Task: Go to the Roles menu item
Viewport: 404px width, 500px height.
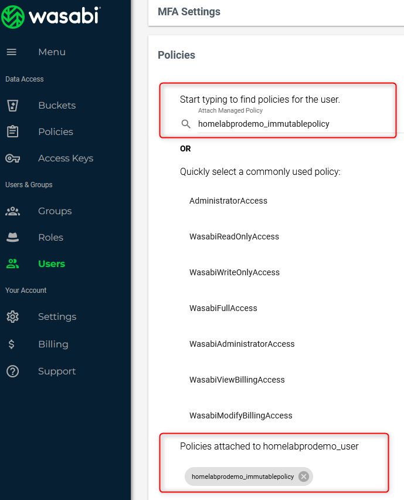Action: (x=50, y=238)
